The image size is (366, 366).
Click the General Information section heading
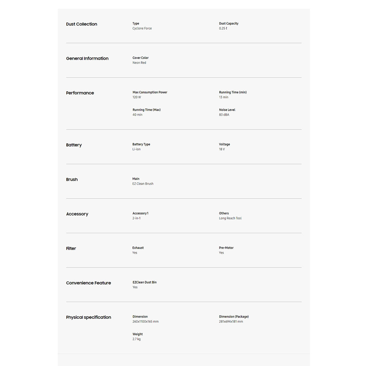point(87,58)
